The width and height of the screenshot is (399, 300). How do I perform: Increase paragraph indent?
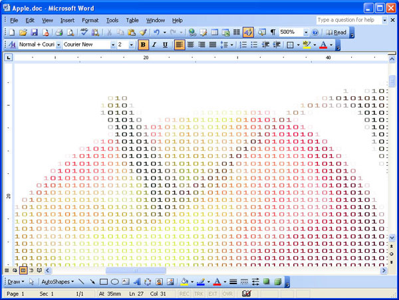tap(277, 44)
